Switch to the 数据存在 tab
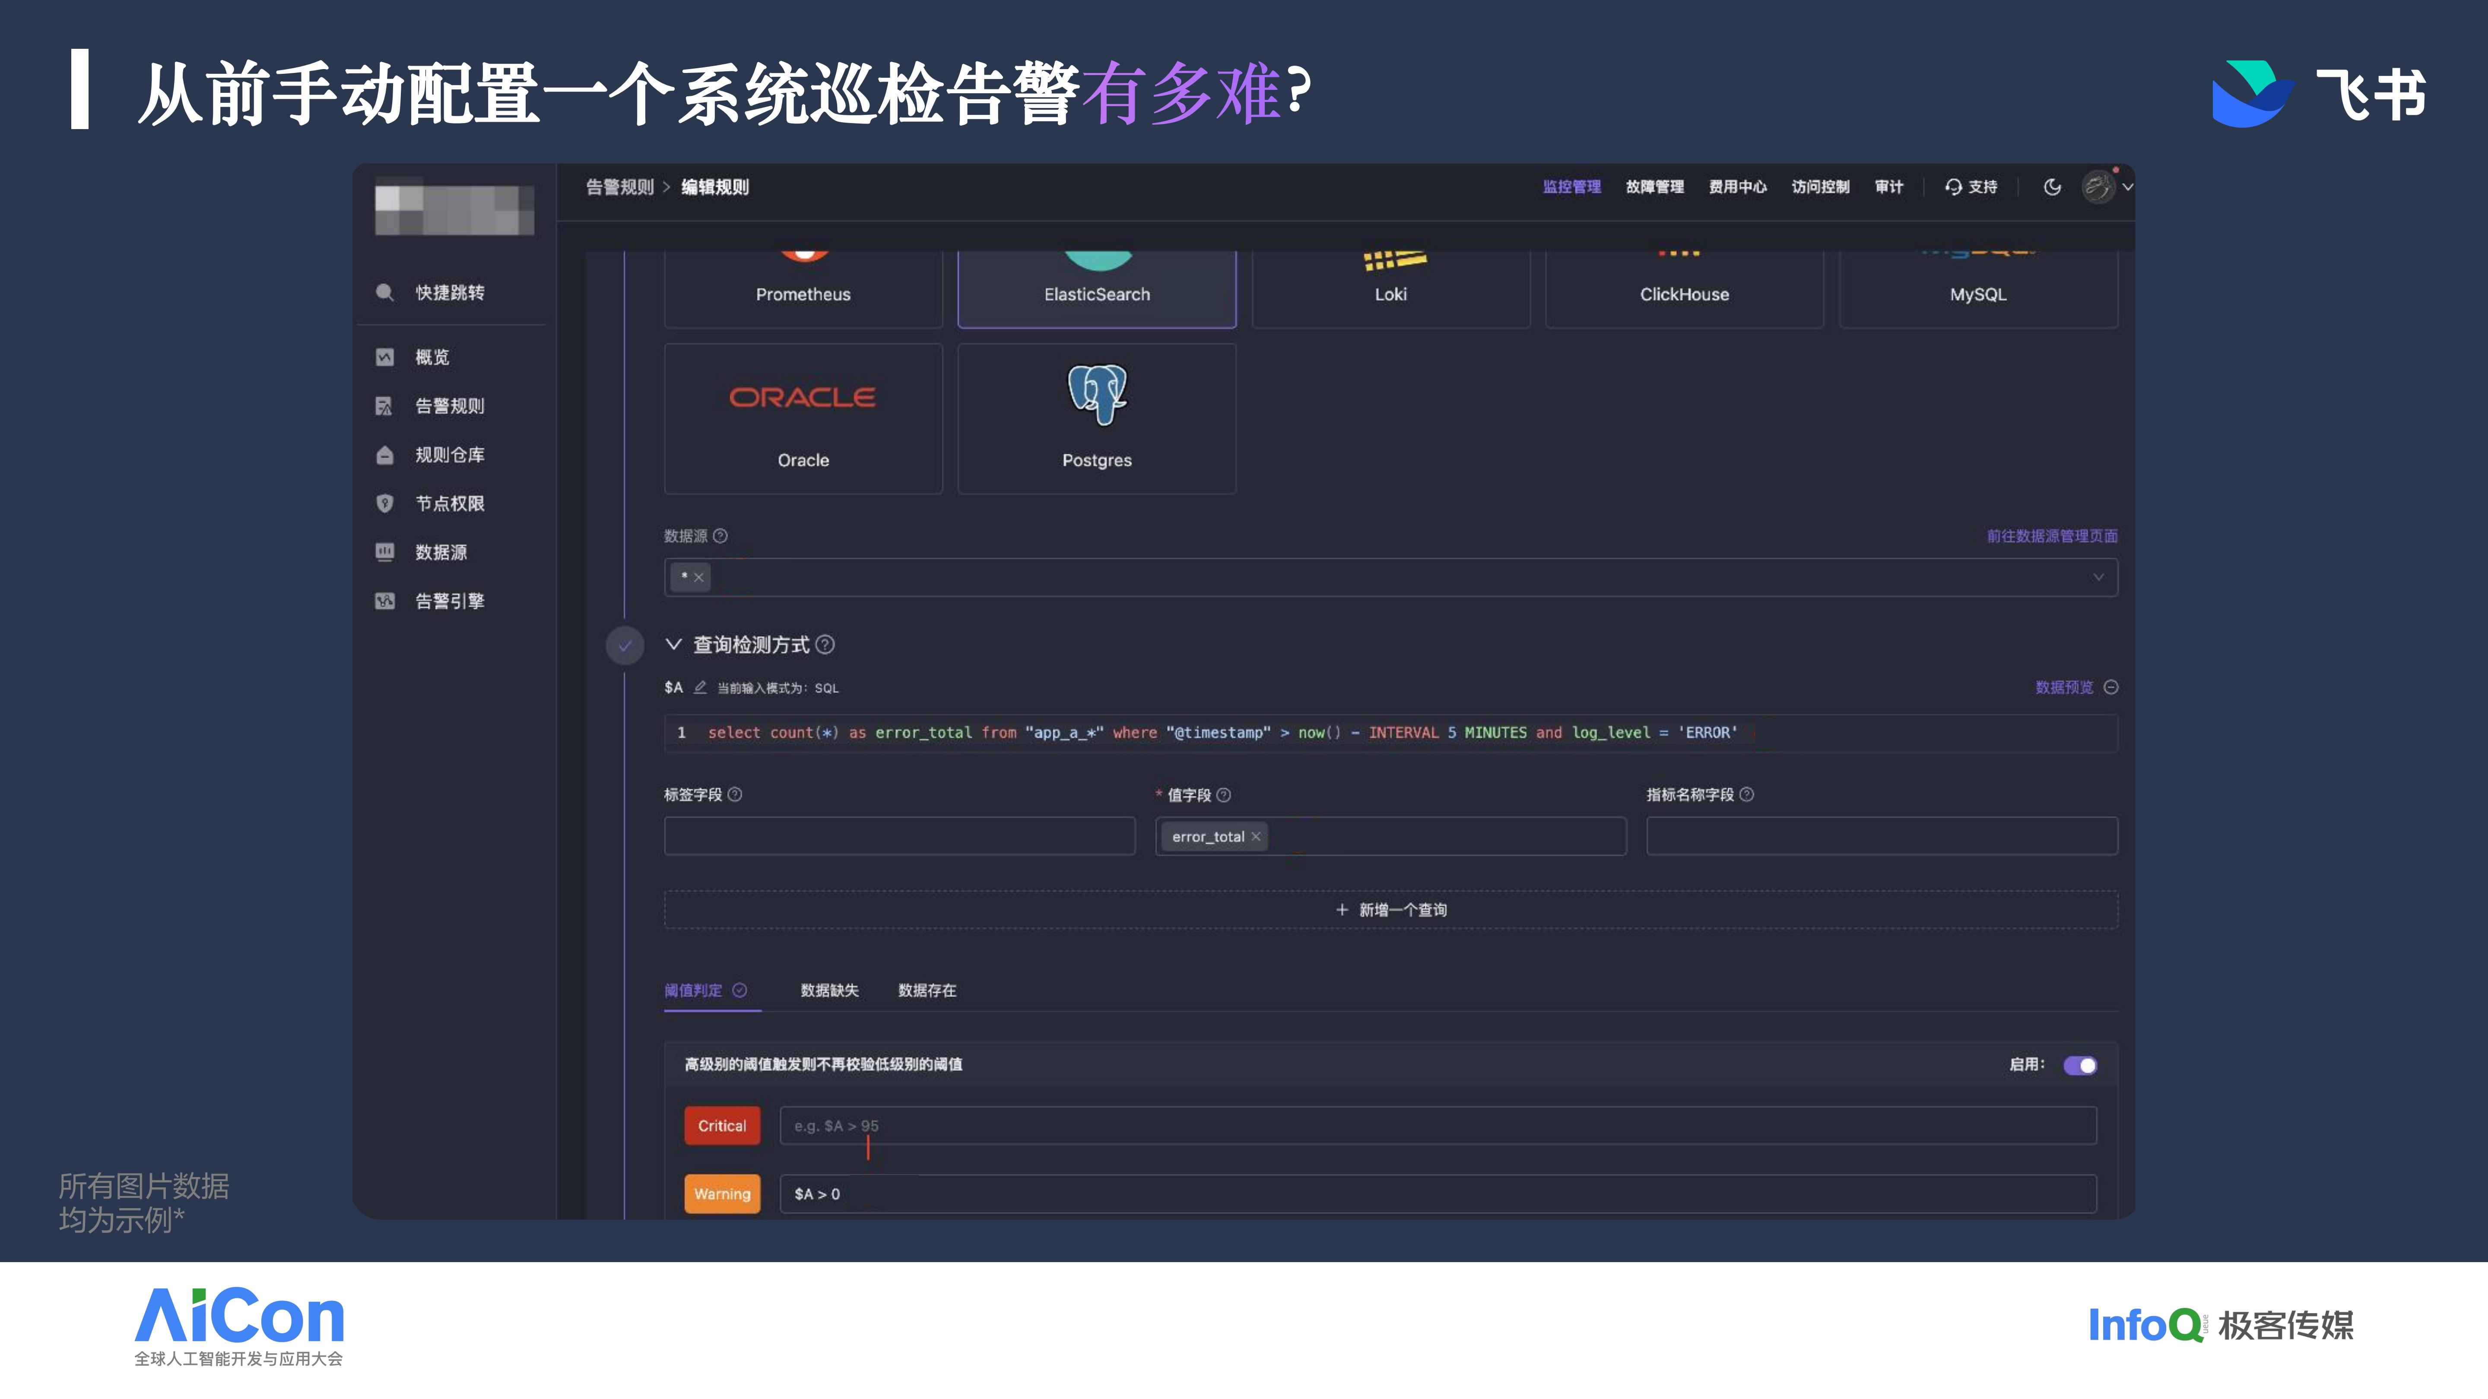 pos(927,991)
